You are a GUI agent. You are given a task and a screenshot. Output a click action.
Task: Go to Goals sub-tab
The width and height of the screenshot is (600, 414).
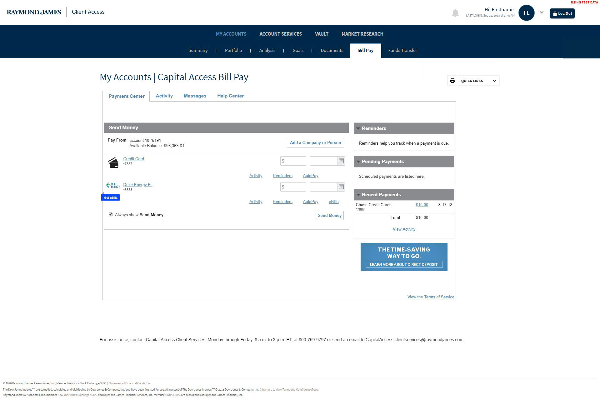[x=298, y=50]
